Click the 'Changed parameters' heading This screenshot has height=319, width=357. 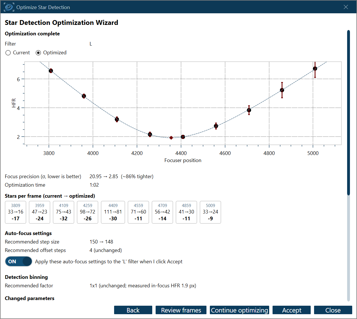click(x=30, y=298)
